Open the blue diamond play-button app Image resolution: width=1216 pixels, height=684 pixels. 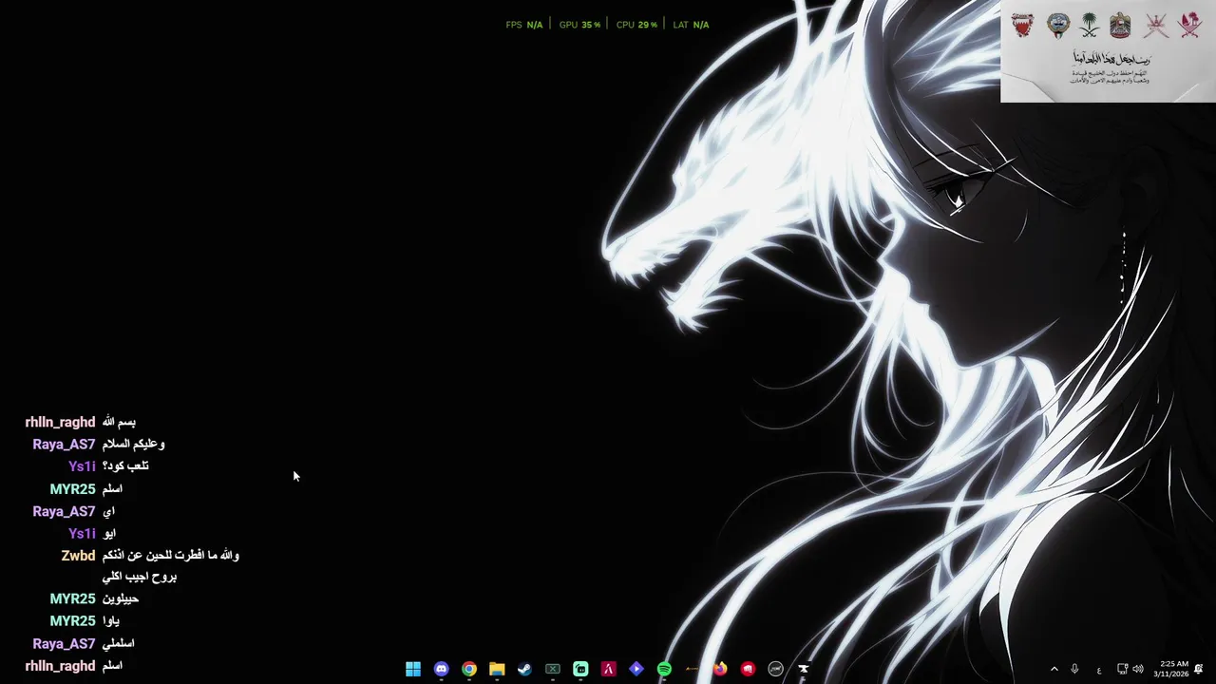point(636,669)
